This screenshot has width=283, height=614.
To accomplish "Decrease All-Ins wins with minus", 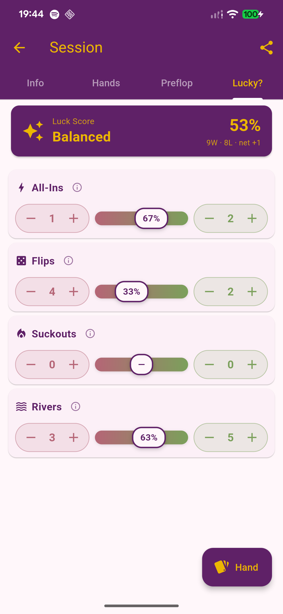I will pyautogui.click(x=209, y=218).
